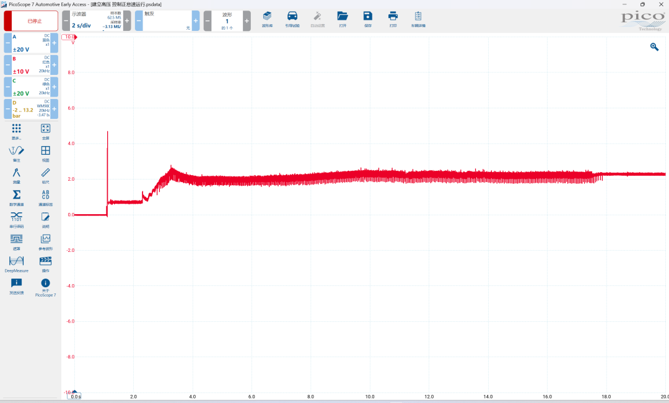This screenshot has height=403, width=669.
Task: Open About PicoScope 7 info
Action: (x=46, y=287)
